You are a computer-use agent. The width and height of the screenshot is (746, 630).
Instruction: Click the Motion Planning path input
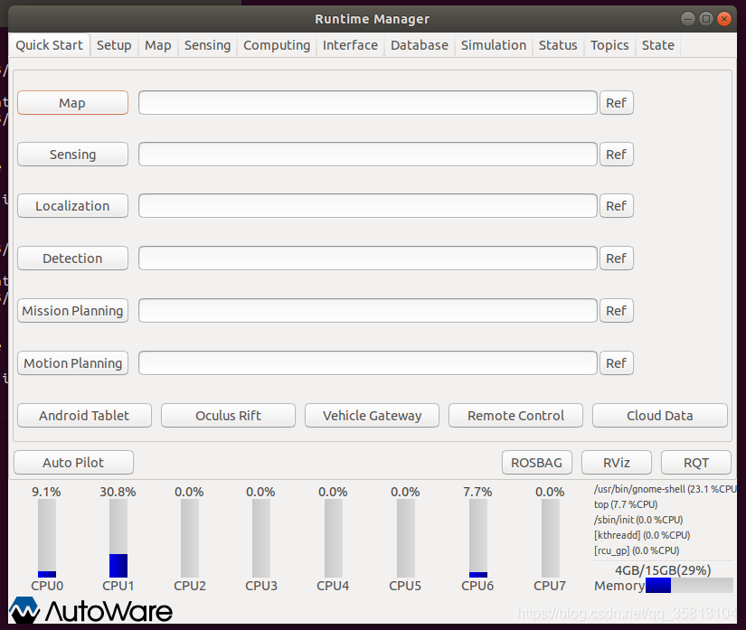point(368,362)
